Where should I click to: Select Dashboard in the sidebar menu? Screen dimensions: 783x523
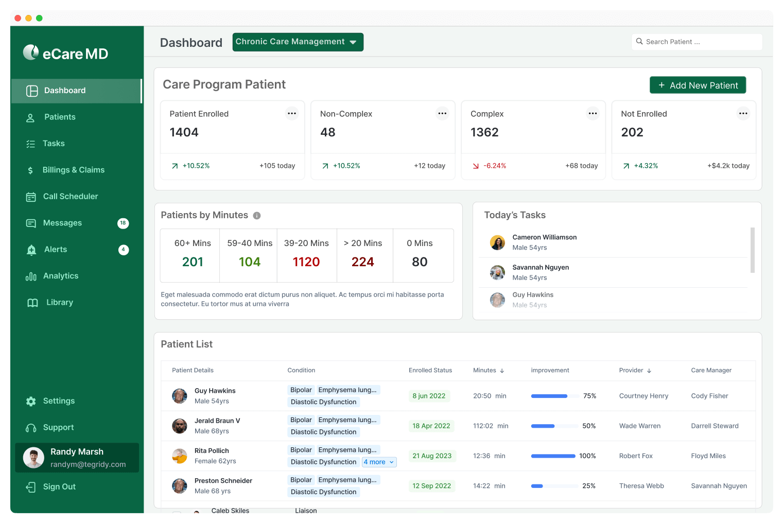coord(77,91)
